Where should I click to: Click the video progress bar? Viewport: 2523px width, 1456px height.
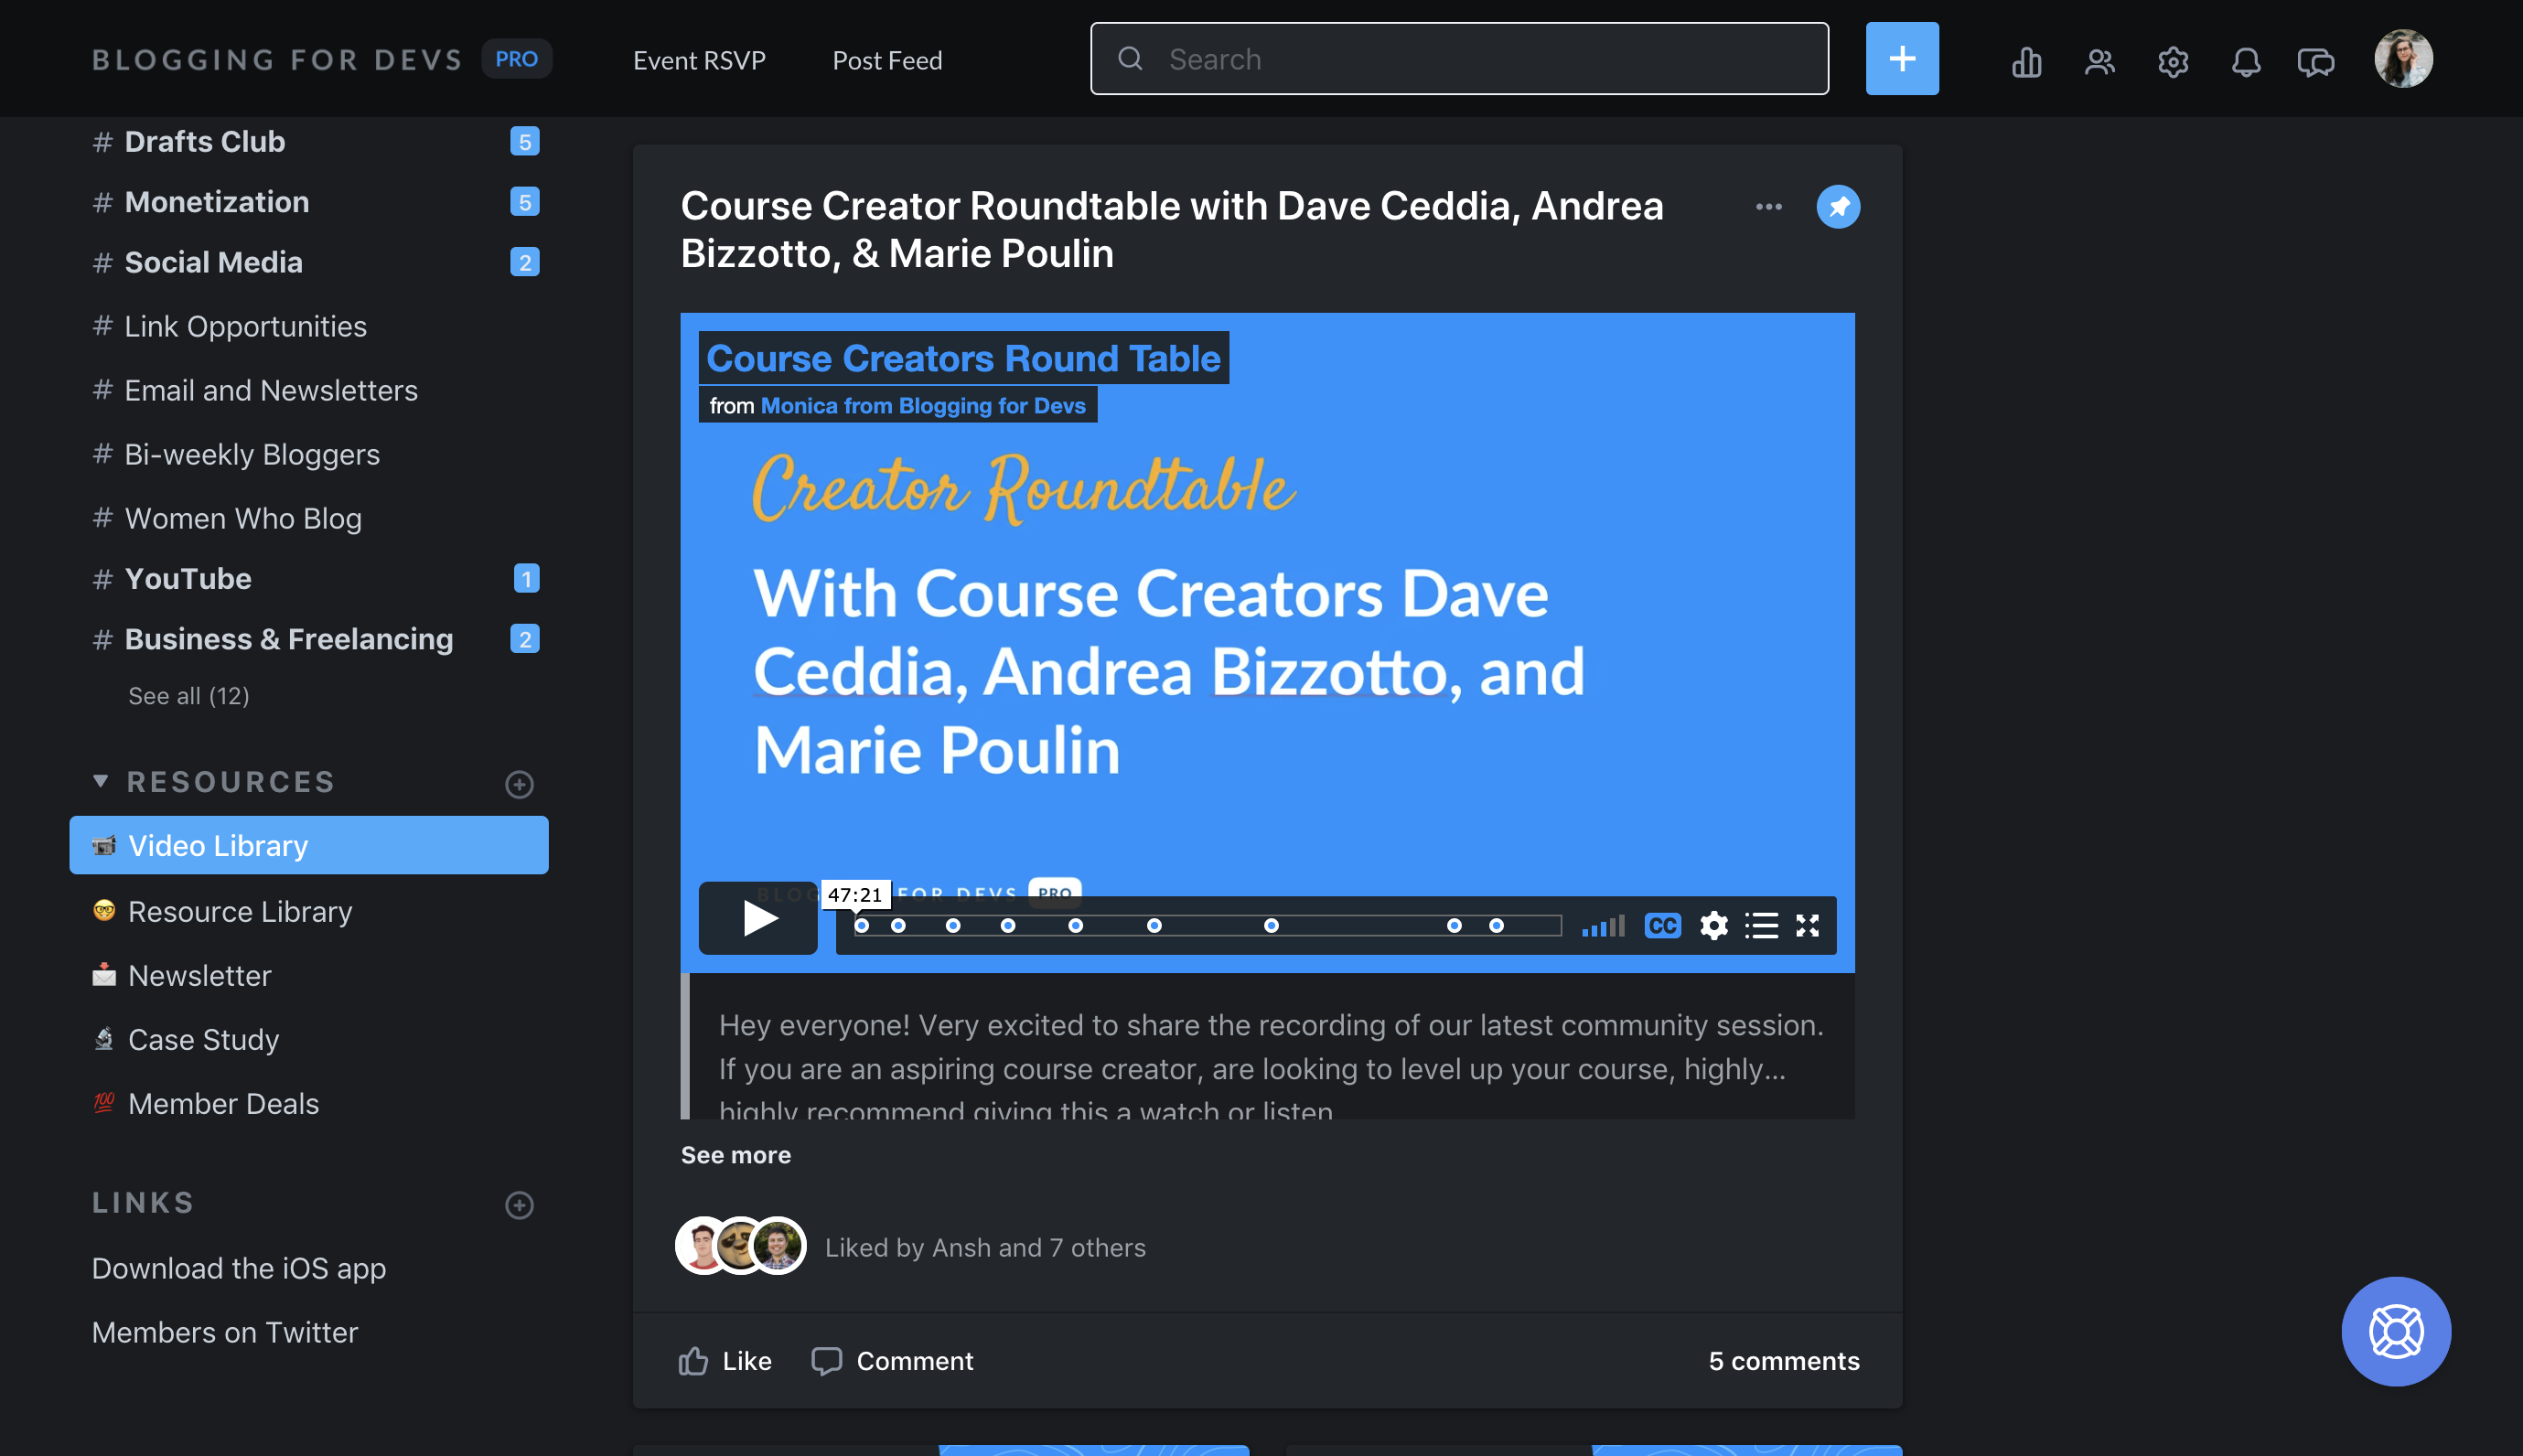(1207, 926)
